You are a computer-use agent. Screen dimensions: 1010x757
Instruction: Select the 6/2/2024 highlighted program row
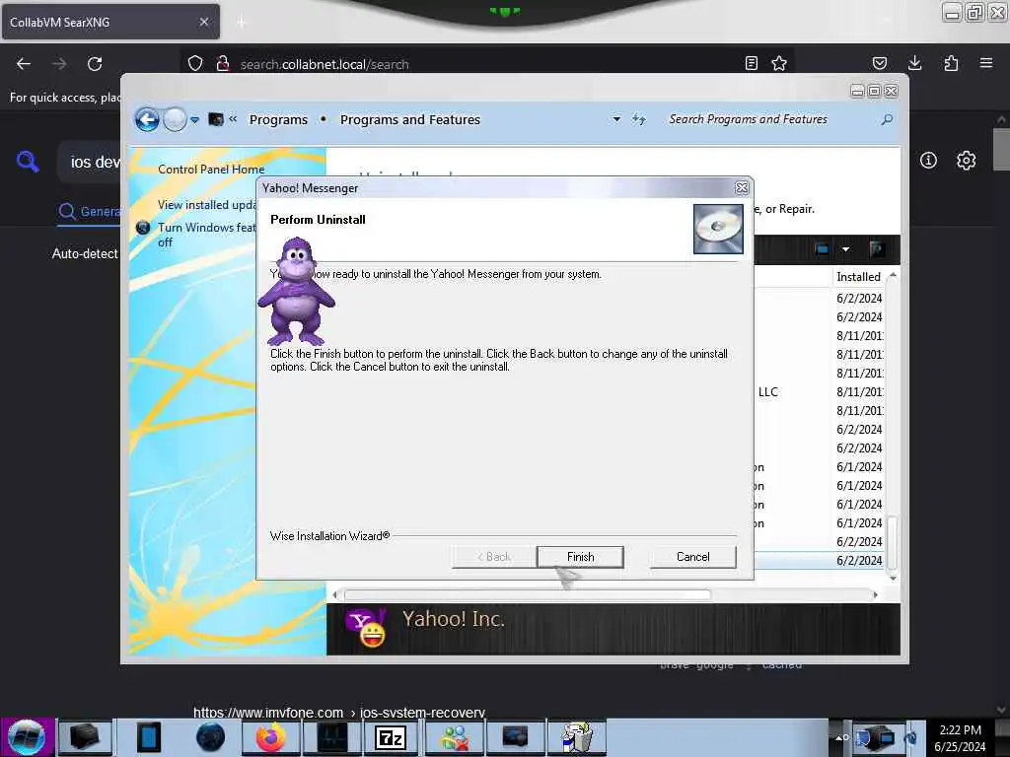click(x=820, y=560)
